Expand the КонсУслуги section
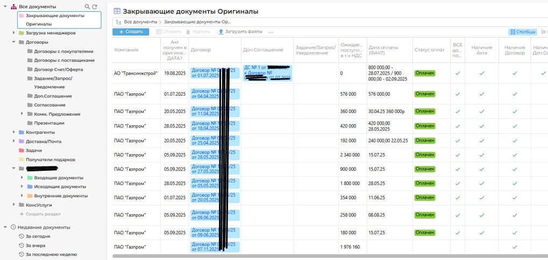Viewport: 548px width, 260px height. (x=13, y=205)
